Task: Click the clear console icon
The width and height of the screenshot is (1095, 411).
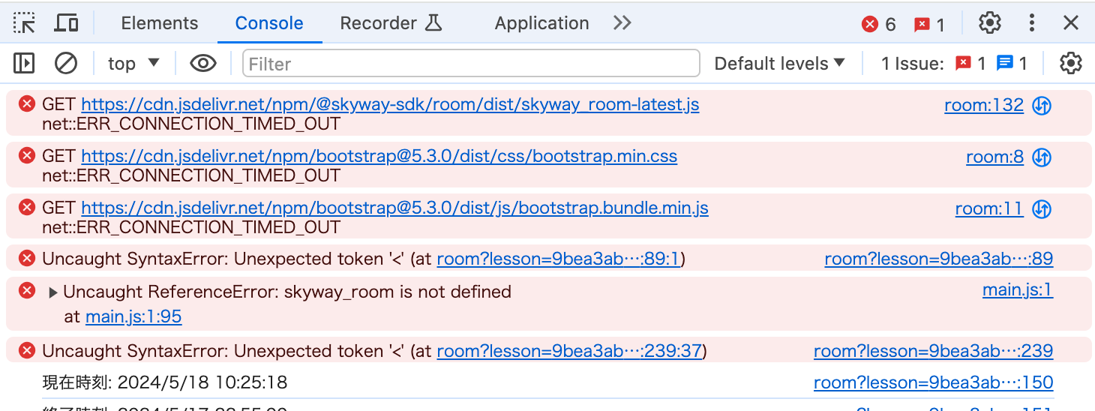Action: [x=66, y=64]
